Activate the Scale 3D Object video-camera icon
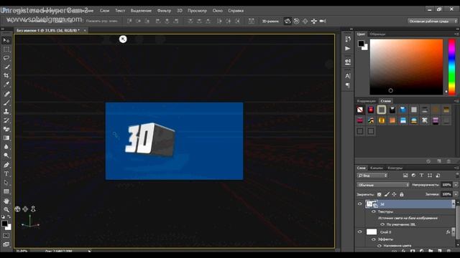 point(323,21)
